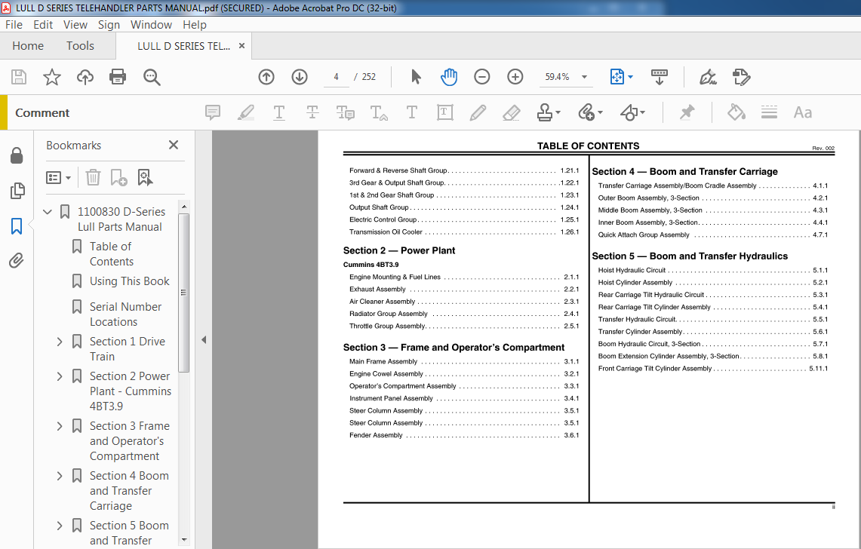The height and width of the screenshot is (549, 861).
Task: Open the Help menu
Action: [195, 25]
